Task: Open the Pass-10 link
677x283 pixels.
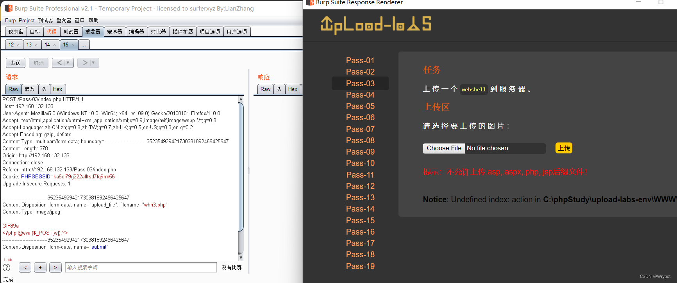Action: (360, 163)
